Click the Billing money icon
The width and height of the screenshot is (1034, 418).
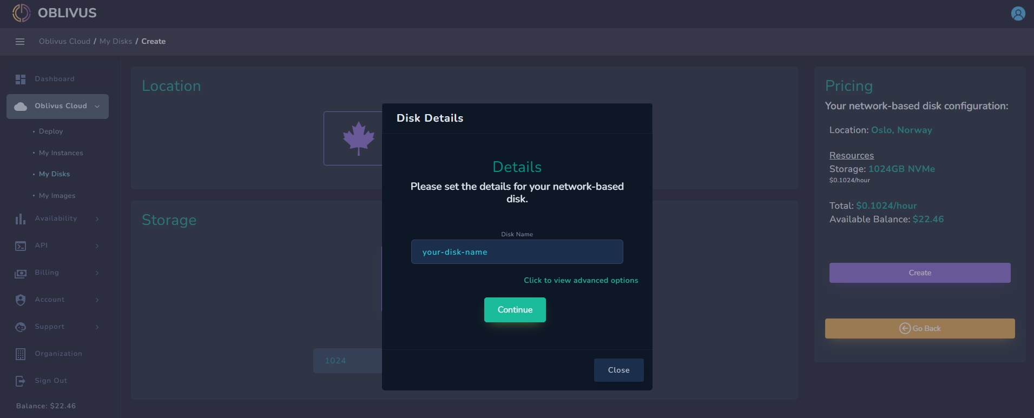[21, 274]
